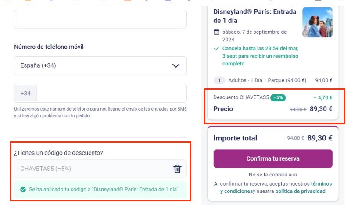Click the discount applied confirmation banner
This screenshot has height=205, width=351.
[100, 190]
